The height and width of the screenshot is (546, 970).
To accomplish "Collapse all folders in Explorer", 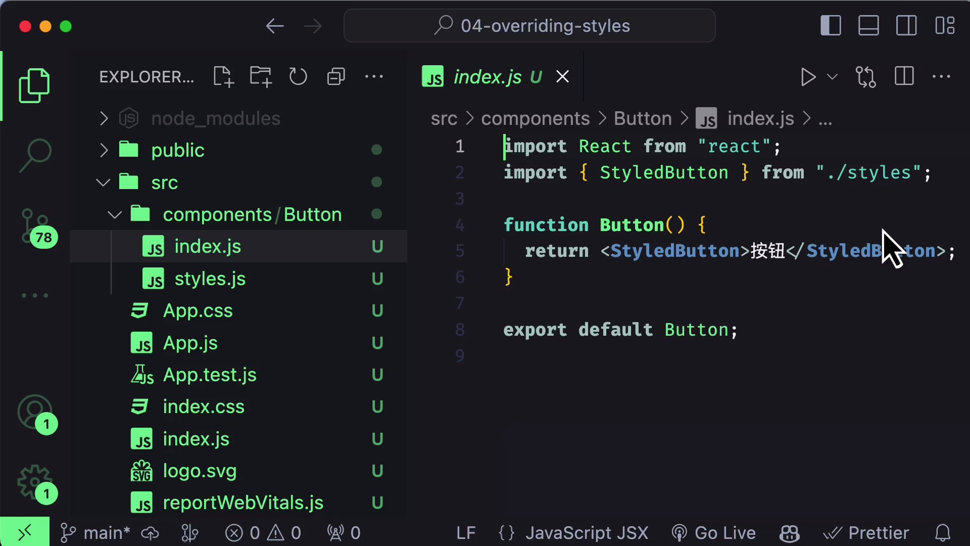I will pyautogui.click(x=336, y=77).
